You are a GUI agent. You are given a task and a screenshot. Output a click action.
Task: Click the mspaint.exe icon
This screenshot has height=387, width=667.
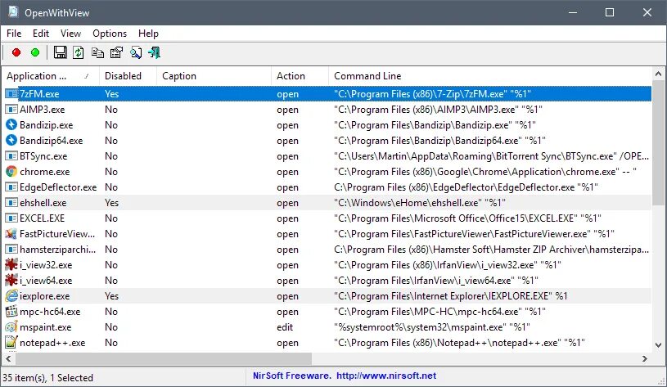click(x=11, y=327)
